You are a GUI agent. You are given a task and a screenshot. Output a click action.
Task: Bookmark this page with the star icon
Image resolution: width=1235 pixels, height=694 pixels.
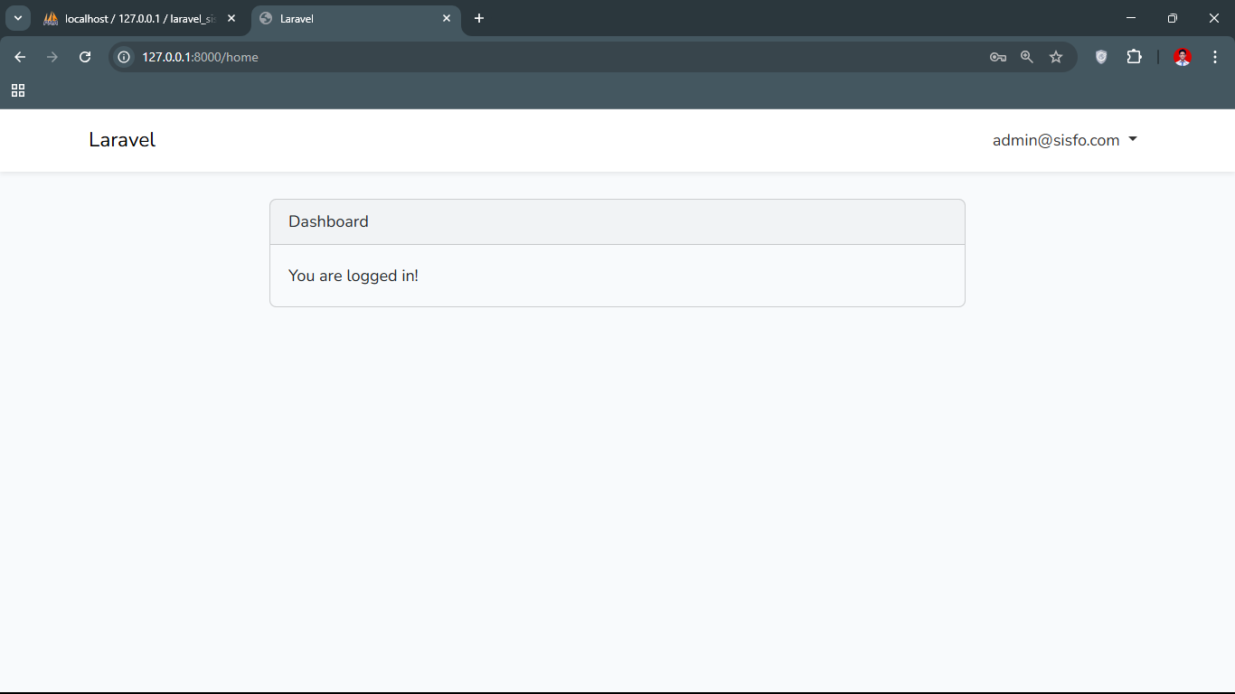tap(1056, 57)
